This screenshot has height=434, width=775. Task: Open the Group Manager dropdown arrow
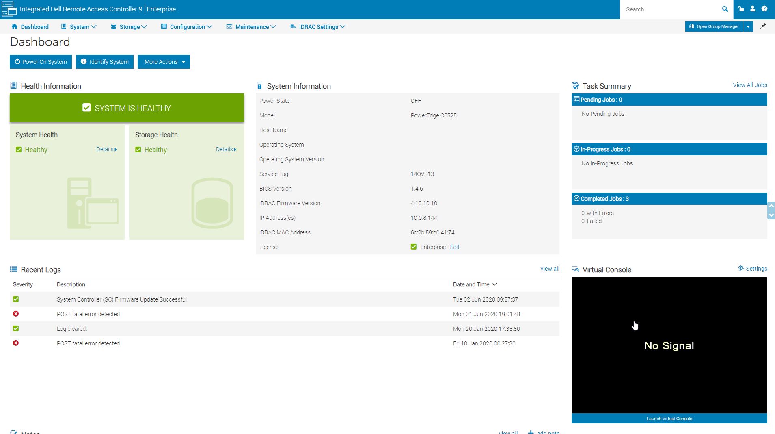coord(748,27)
